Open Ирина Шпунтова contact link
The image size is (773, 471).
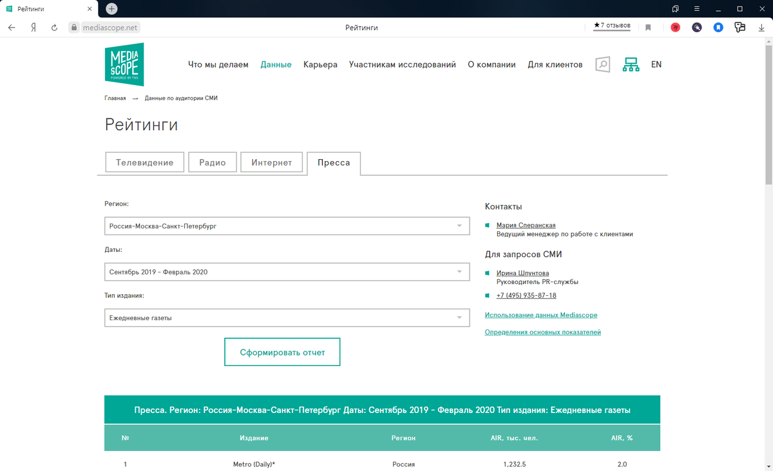point(522,273)
